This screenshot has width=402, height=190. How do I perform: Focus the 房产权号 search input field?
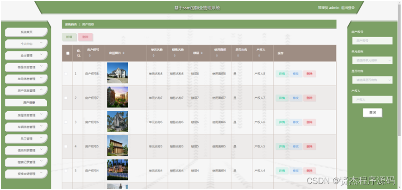coord(372,40)
